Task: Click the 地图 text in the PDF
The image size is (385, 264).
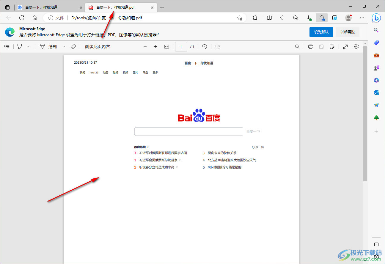Action: (x=106, y=73)
